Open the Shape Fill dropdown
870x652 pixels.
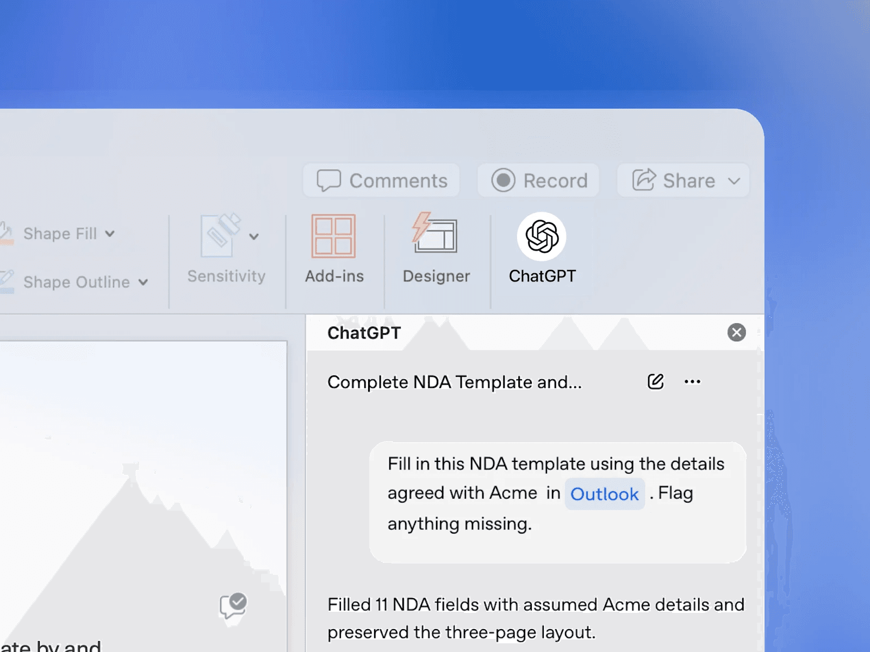point(110,234)
